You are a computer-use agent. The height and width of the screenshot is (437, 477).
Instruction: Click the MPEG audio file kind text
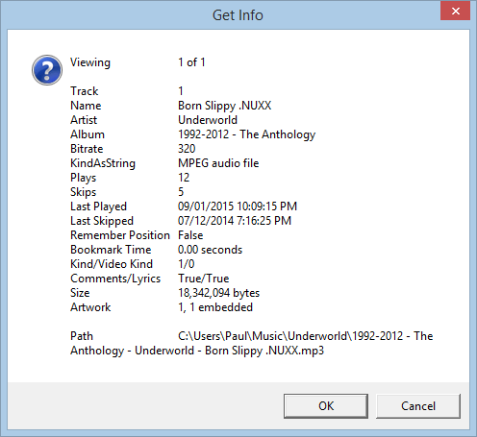click(x=218, y=163)
